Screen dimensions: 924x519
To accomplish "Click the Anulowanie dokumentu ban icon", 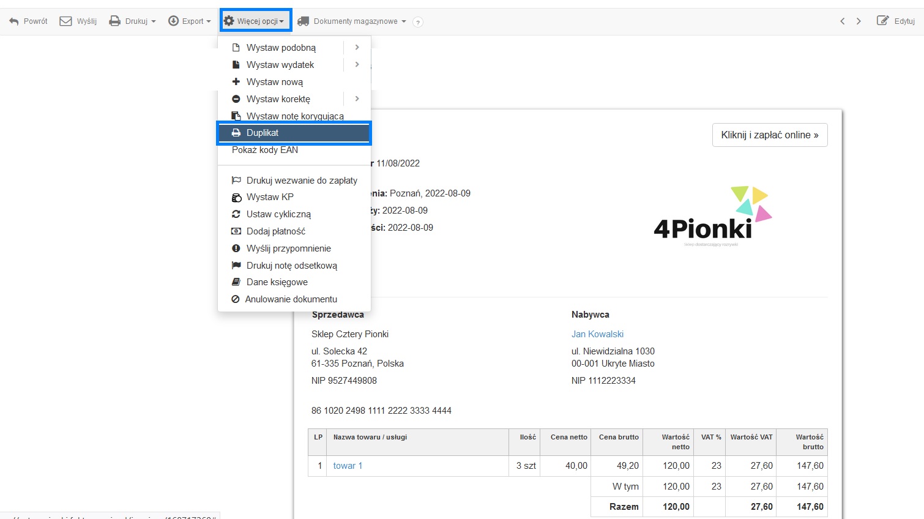I will (x=235, y=299).
